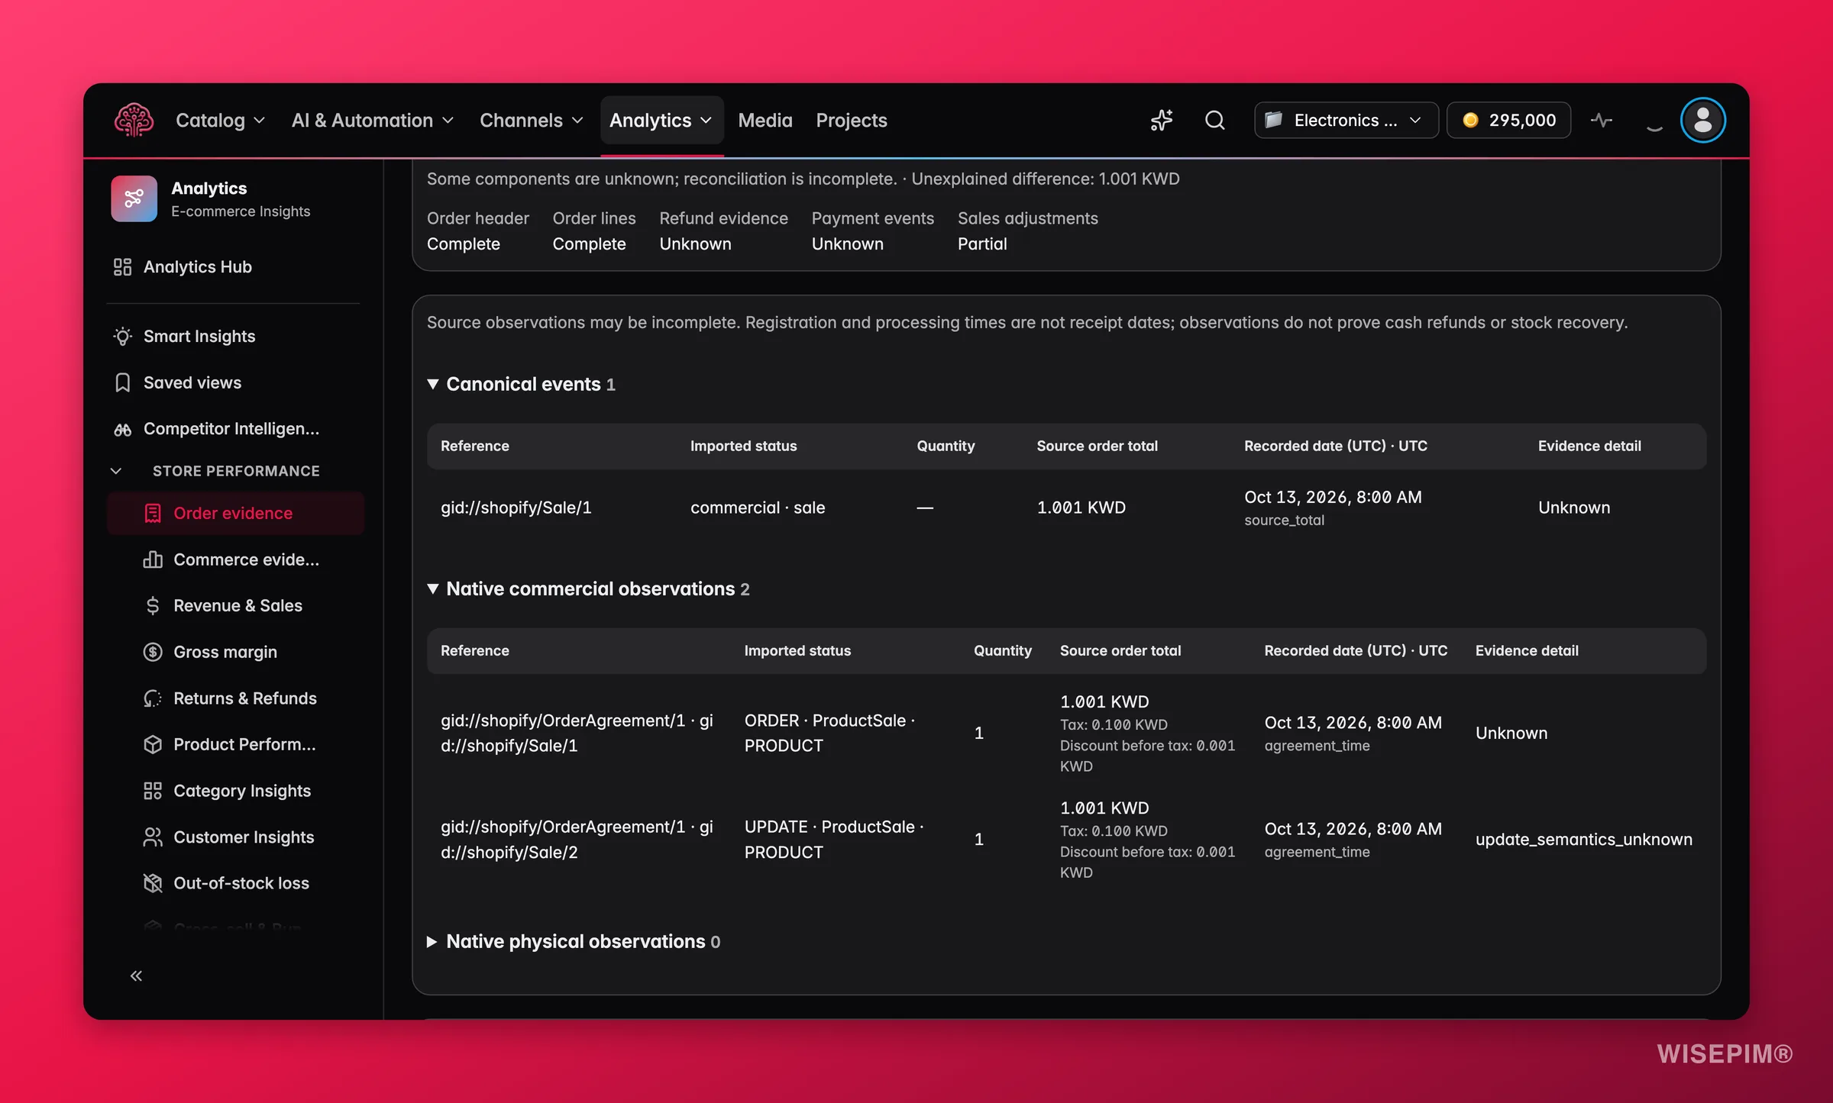Click the search magnifier icon
Screen dimensions: 1833x1103
coord(1214,120)
